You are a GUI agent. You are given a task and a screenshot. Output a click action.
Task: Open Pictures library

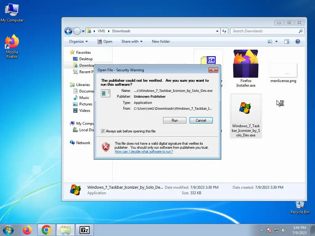tap(83, 104)
